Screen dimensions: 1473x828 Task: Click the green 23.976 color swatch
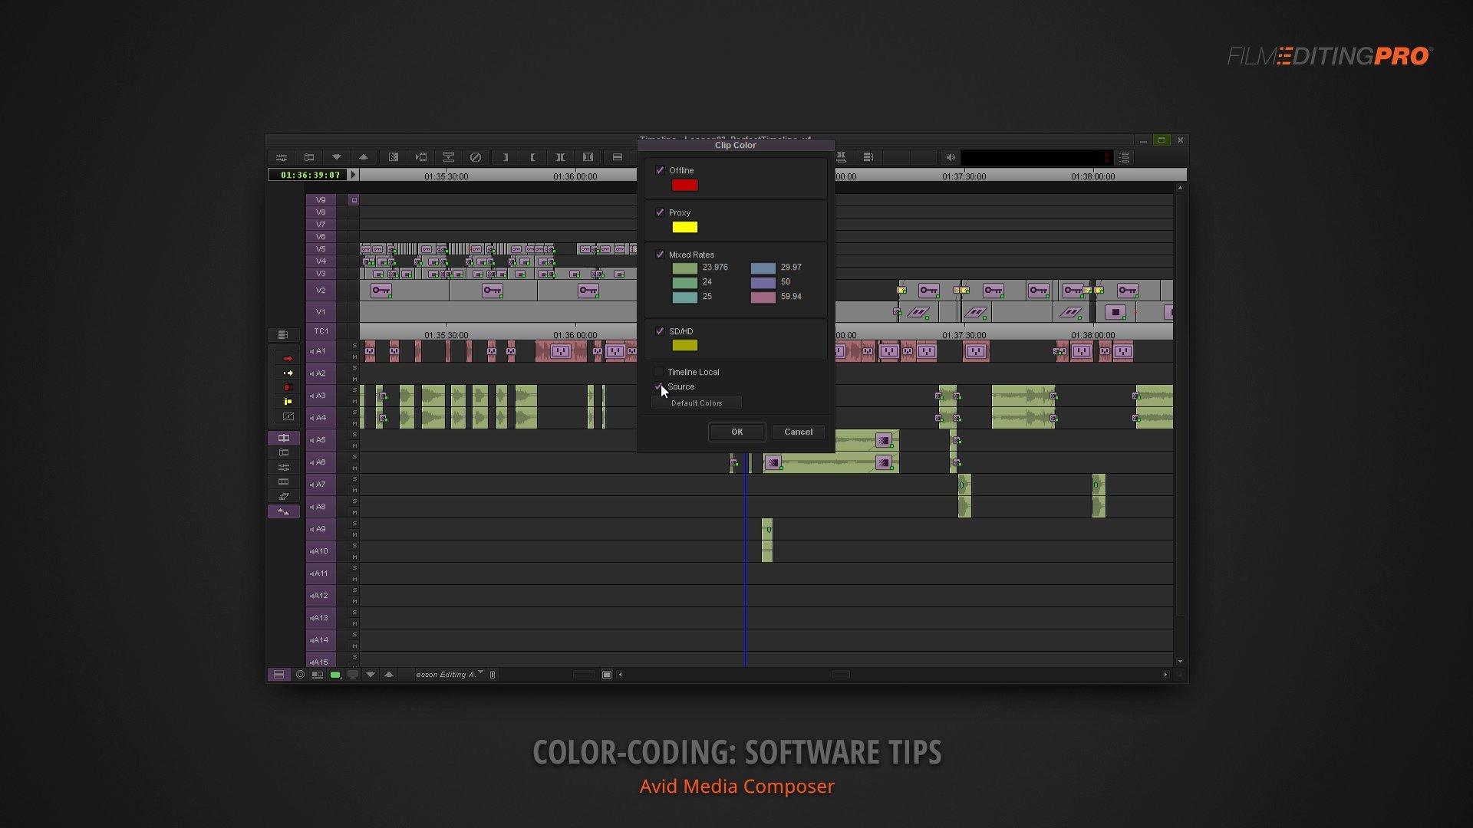tap(685, 268)
